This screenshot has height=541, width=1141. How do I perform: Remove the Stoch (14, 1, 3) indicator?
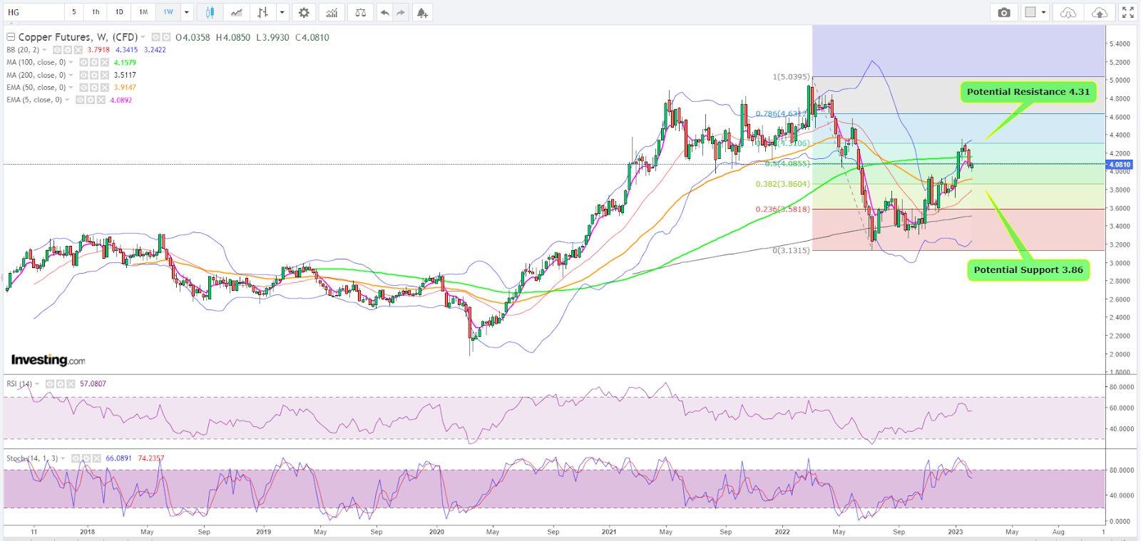click(x=96, y=458)
